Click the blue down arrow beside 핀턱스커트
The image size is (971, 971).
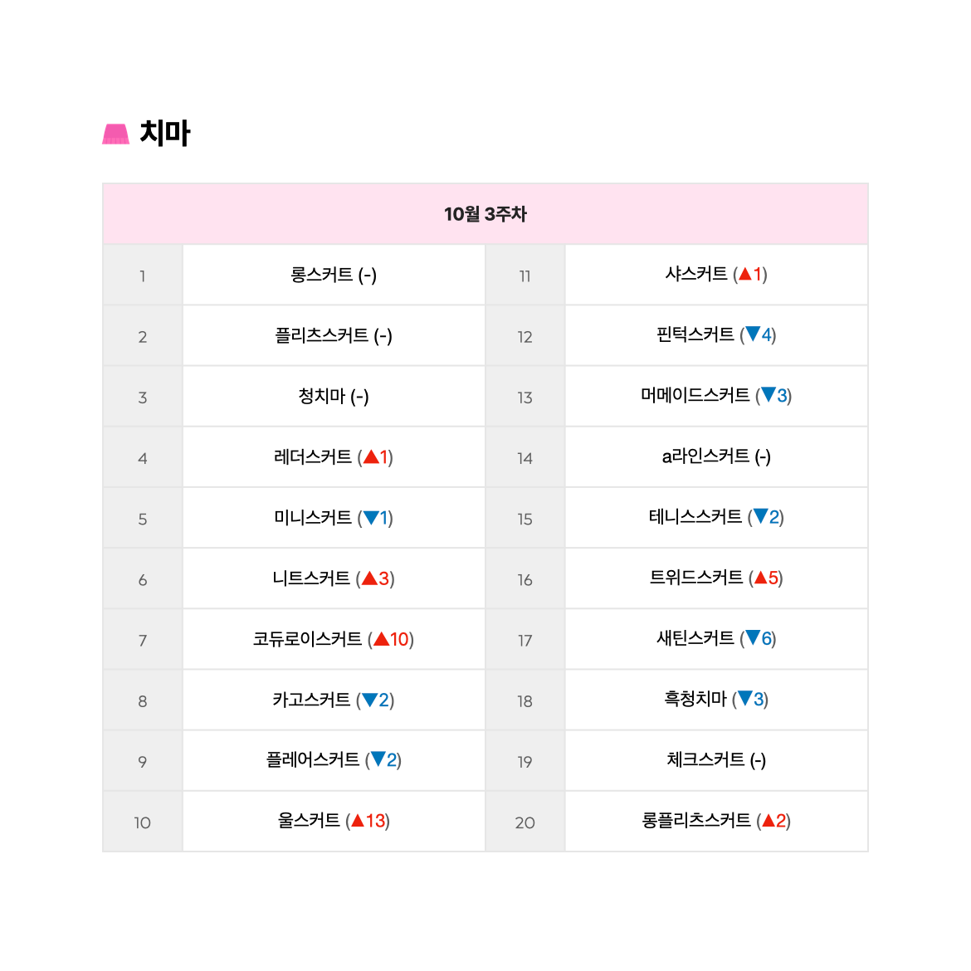(x=753, y=334)
